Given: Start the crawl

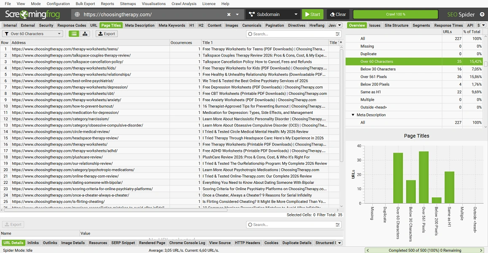Looking at the screenshot, I should (x=313, y=14).
